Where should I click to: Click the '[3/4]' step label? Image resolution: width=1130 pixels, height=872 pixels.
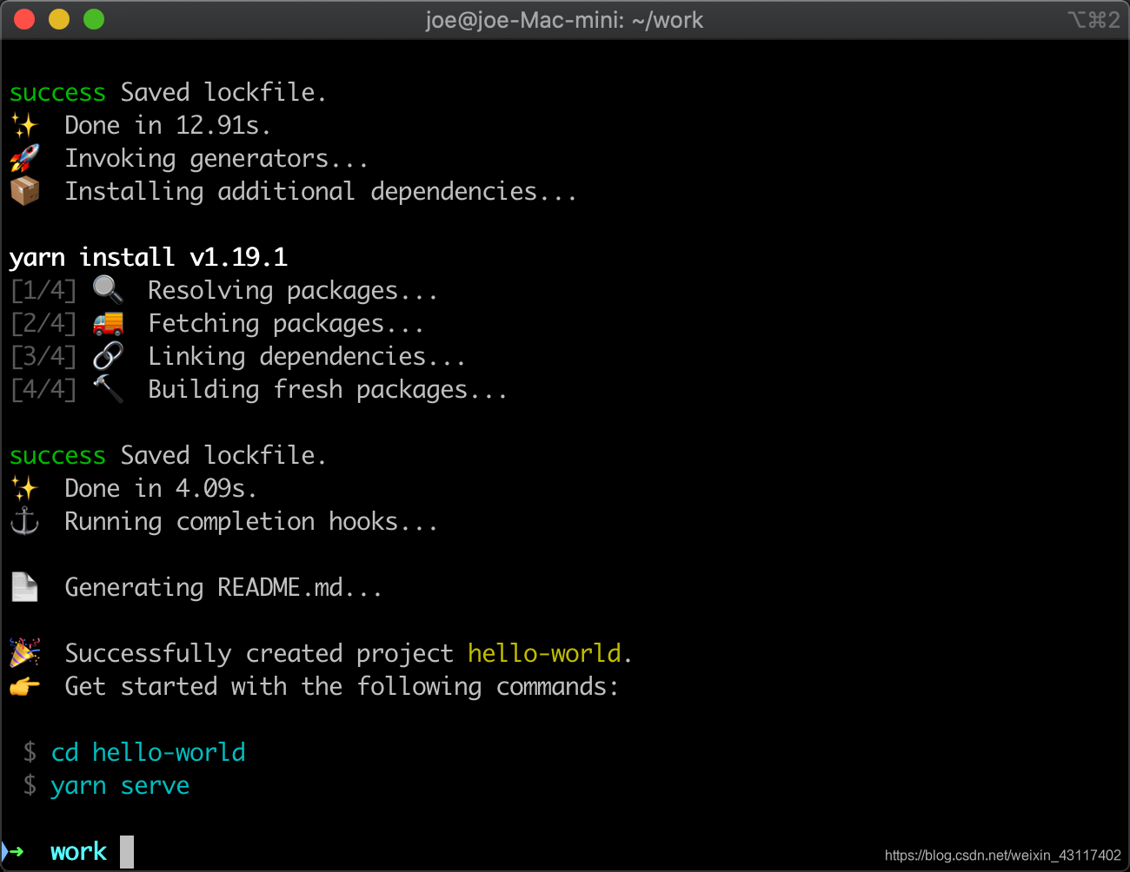tap(43, 356)
